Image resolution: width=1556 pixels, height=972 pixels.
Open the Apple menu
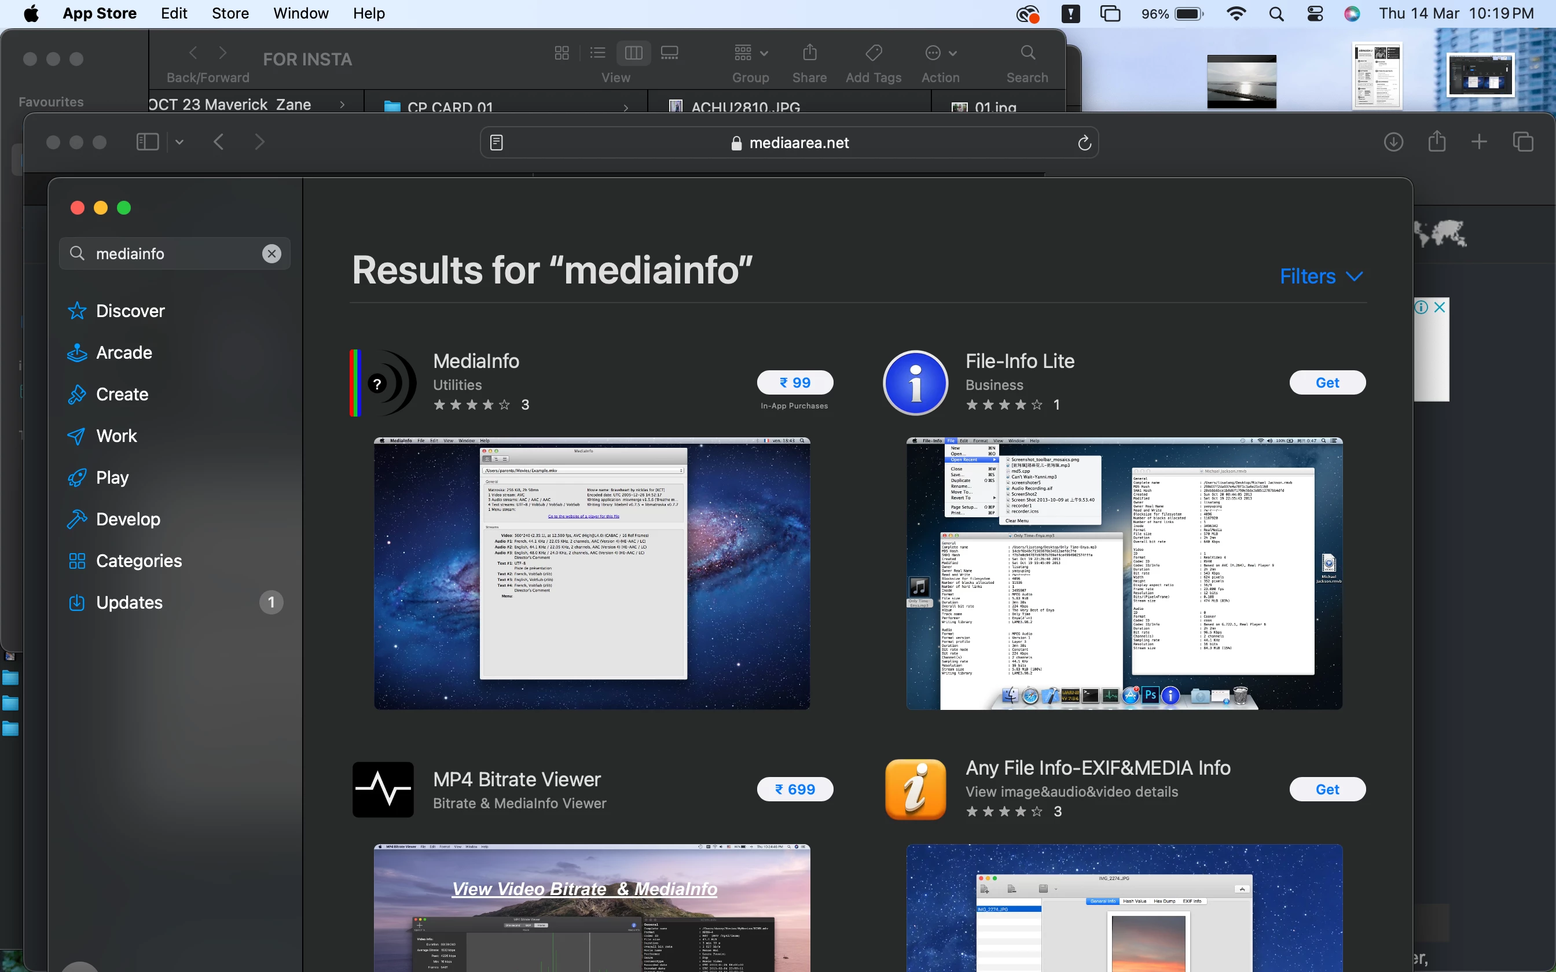(31, 13)
